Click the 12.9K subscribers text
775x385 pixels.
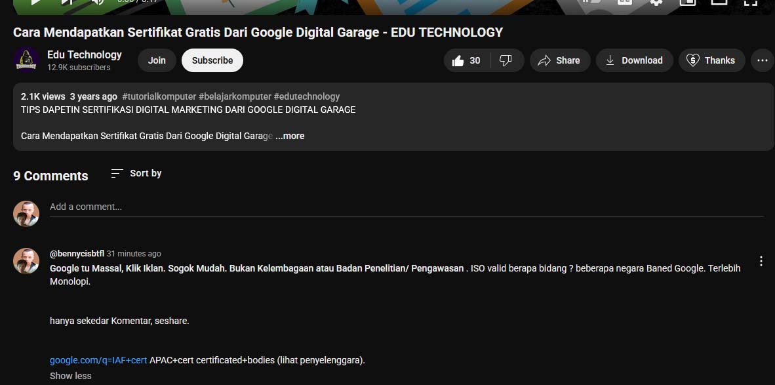79,68
